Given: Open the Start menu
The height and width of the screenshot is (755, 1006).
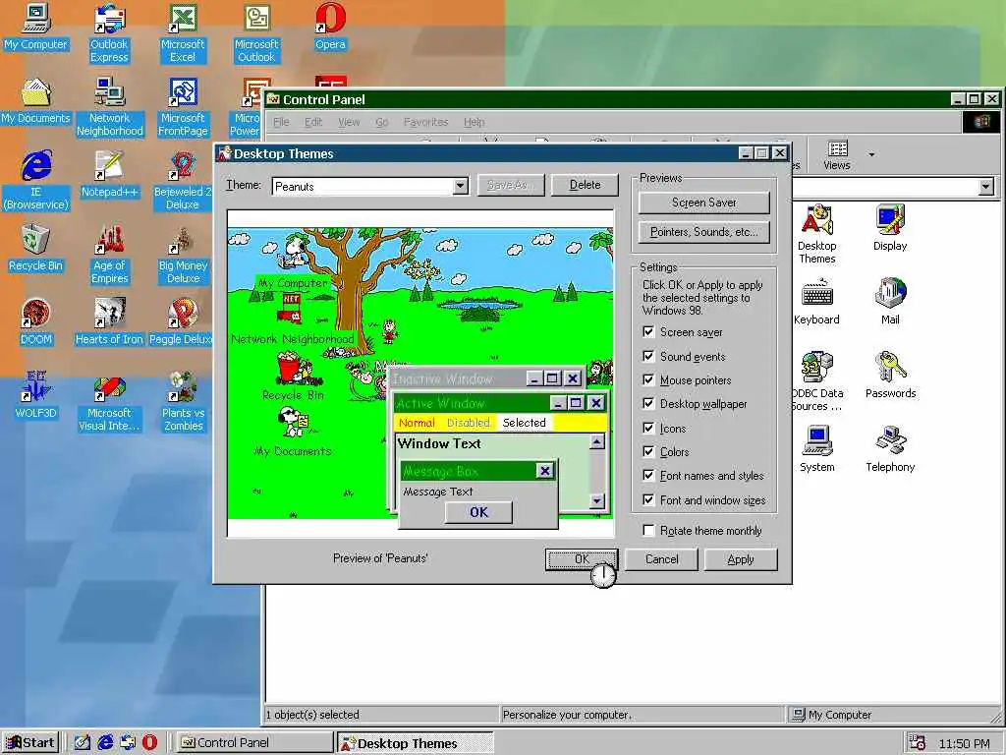Looking at the screenshot, I should tap(30, 743).
